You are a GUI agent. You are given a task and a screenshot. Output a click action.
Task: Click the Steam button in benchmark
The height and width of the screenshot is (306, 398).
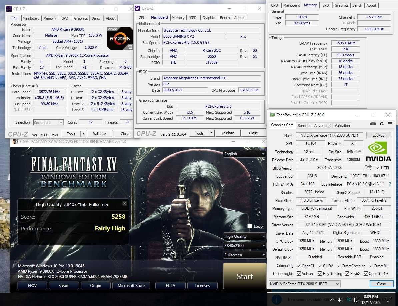64,285
